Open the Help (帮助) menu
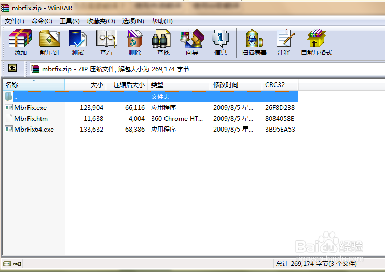 coord(162,21)
